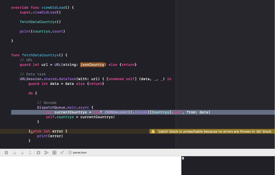
Task: Click the Step Into debug icon
Action: (22, 153)
